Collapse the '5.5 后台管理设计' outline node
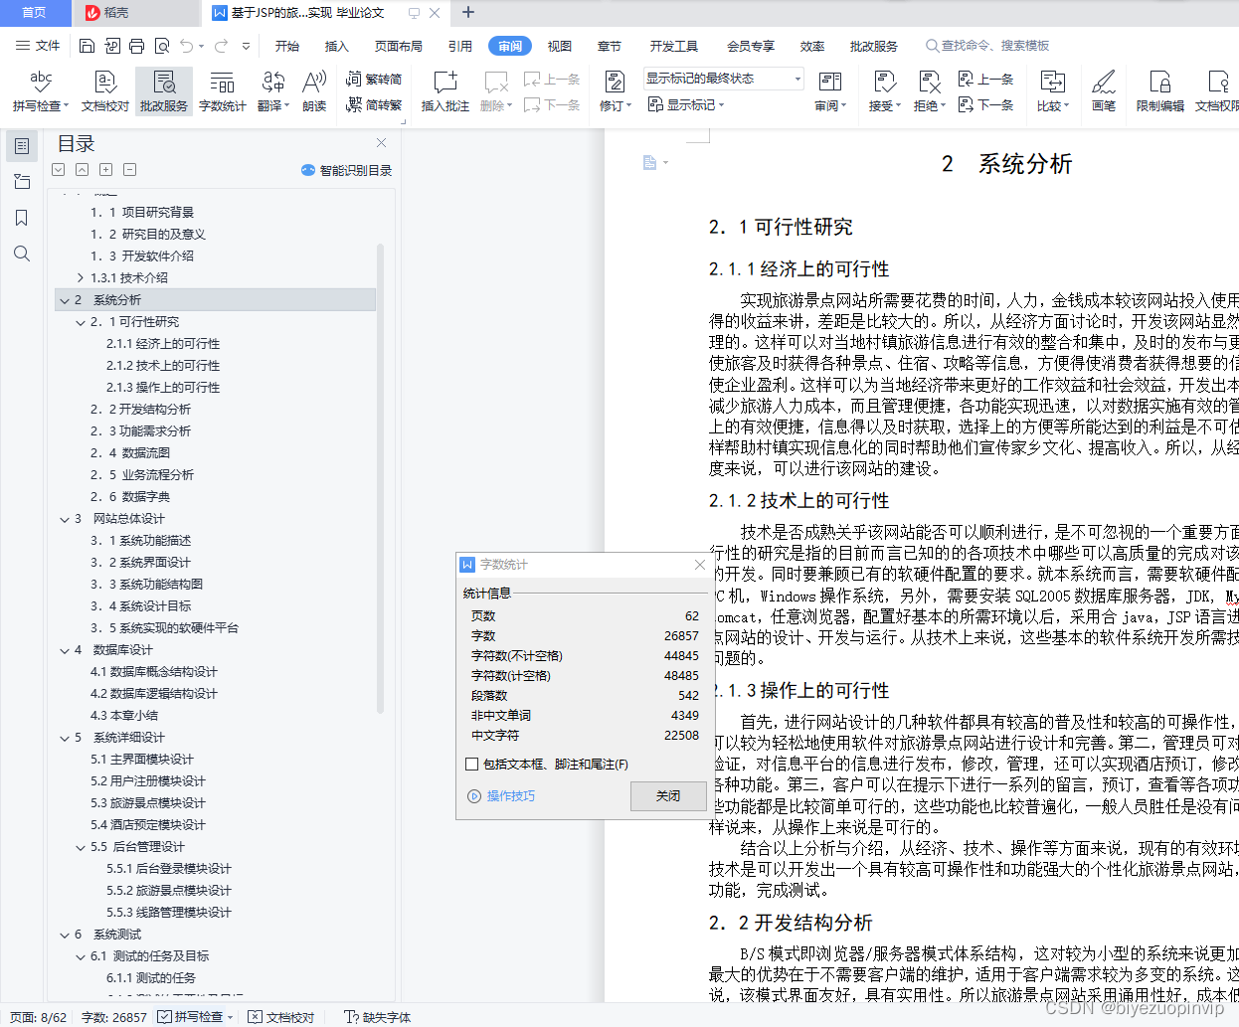Viewport: 1239px width, 1027px height. (x=81, y=847)
